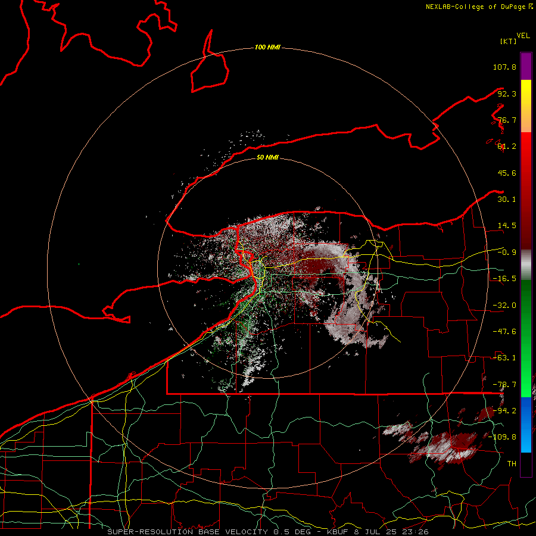This screenshot has width=536, height=536.
Task: Click the 100 NMI range ring label
Action: 267,47
